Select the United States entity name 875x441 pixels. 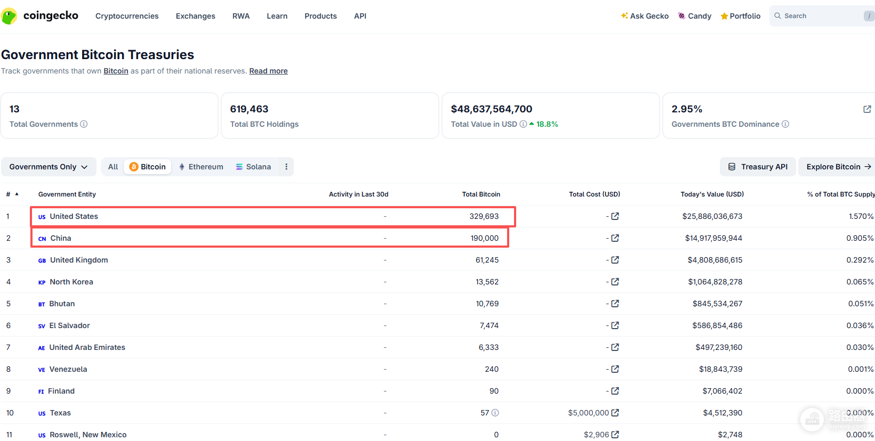tap(74, 216)
